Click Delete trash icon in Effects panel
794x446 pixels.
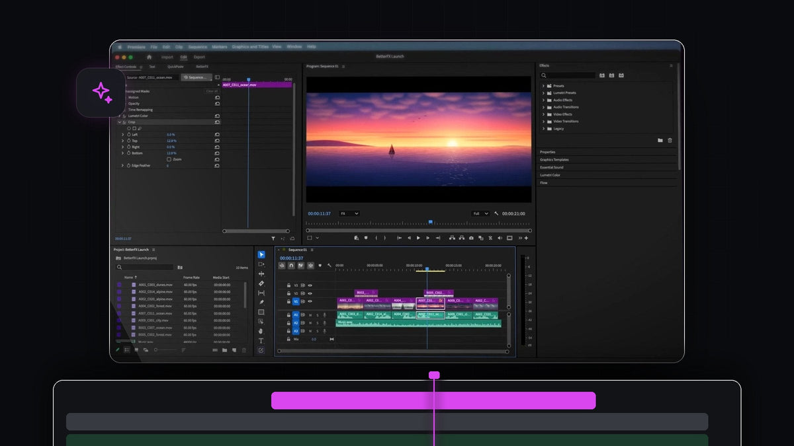point(670,140)
